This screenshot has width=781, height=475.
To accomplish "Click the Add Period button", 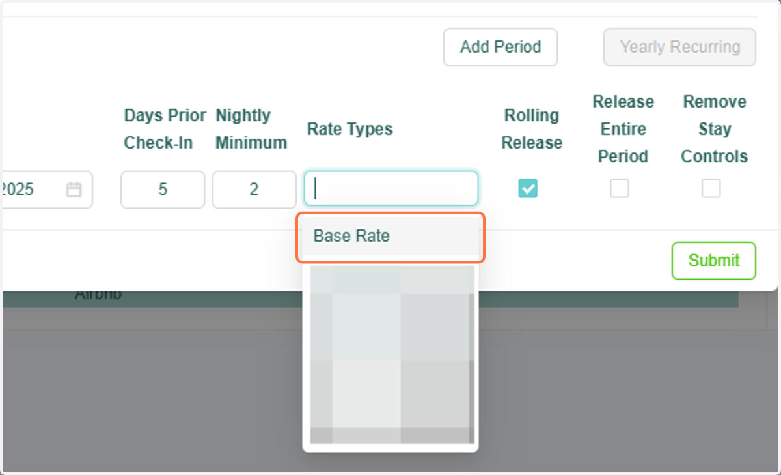I will (500, 47).
